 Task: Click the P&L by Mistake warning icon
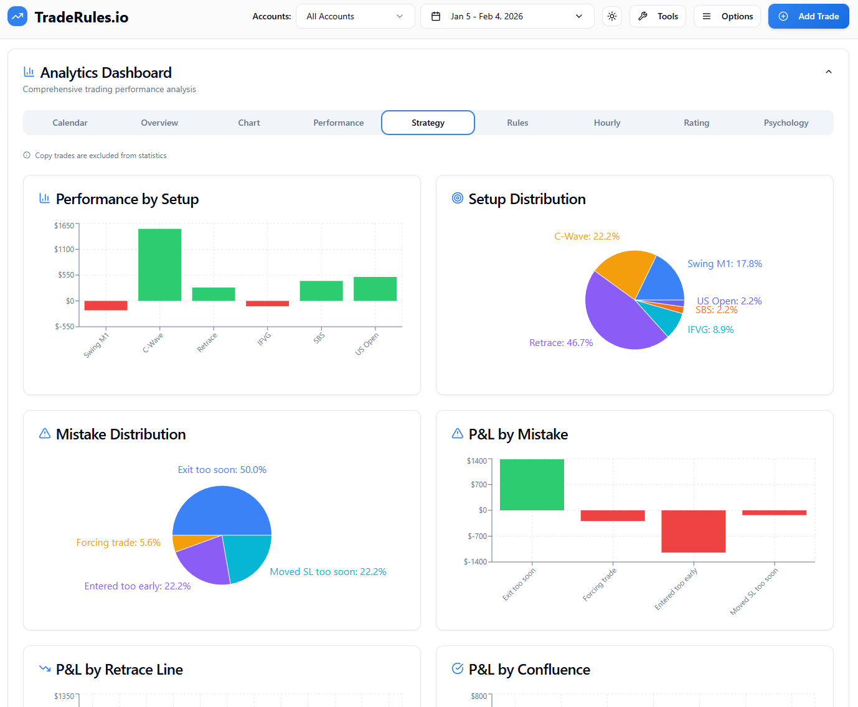point(457,433)
